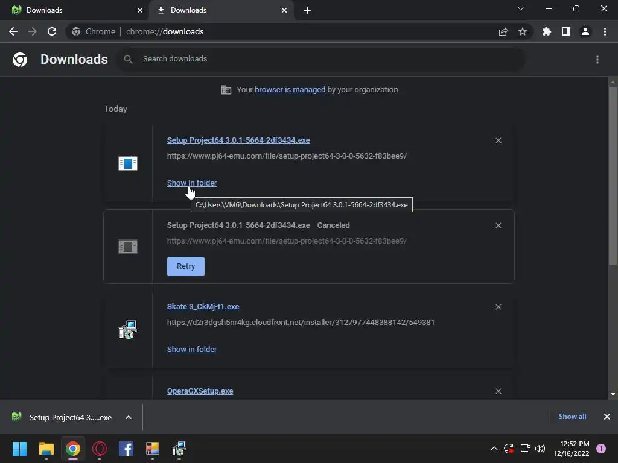Screen dimensions: 618x463
Task: Click the page scrollbar down arrow
Action: [613, 394]
